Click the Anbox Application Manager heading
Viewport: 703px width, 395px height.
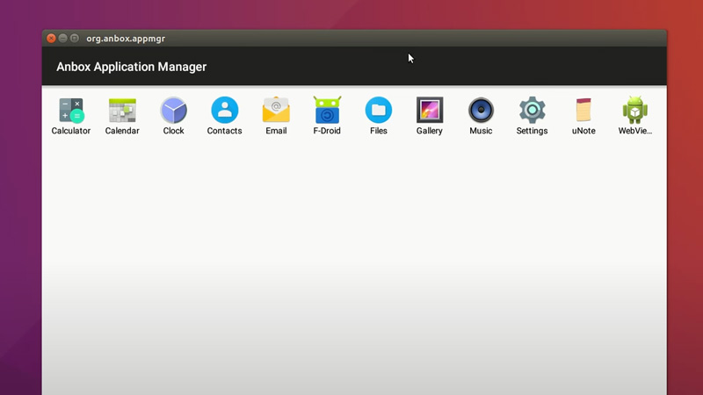(131, 67)
